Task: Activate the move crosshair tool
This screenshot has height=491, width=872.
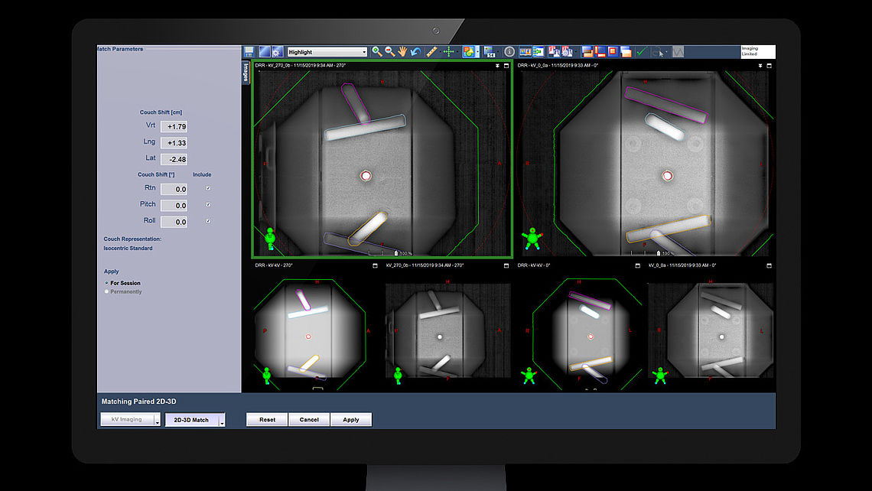Action: tap(448, 51)
